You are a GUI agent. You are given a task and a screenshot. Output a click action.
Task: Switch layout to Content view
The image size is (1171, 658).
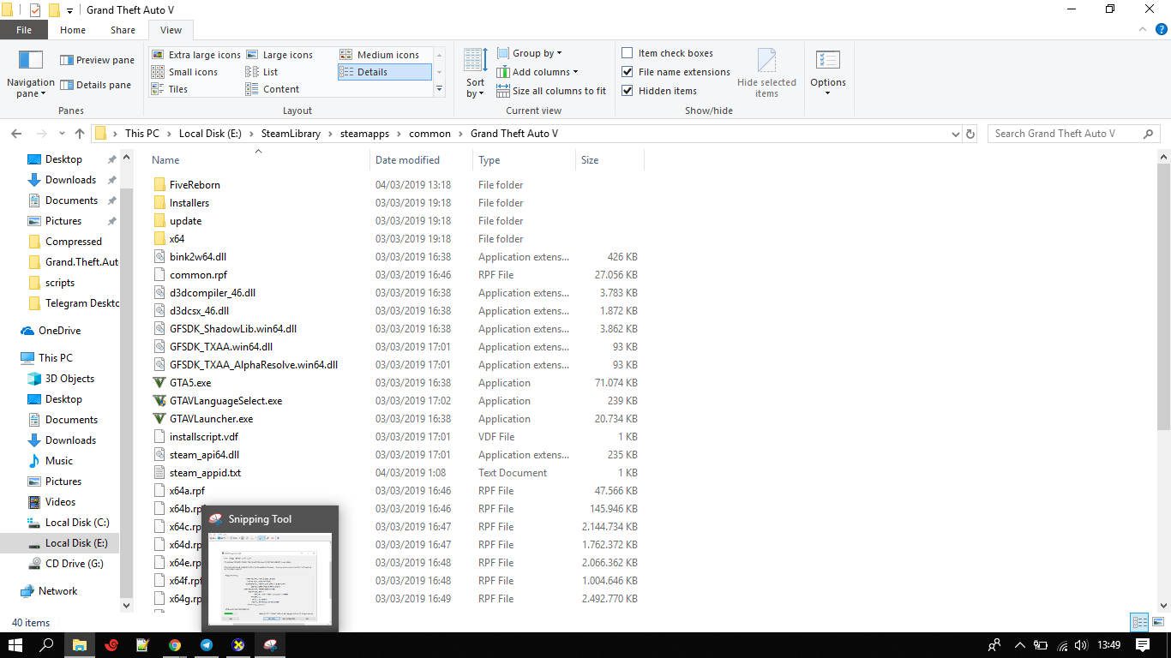tap(273, 89)
